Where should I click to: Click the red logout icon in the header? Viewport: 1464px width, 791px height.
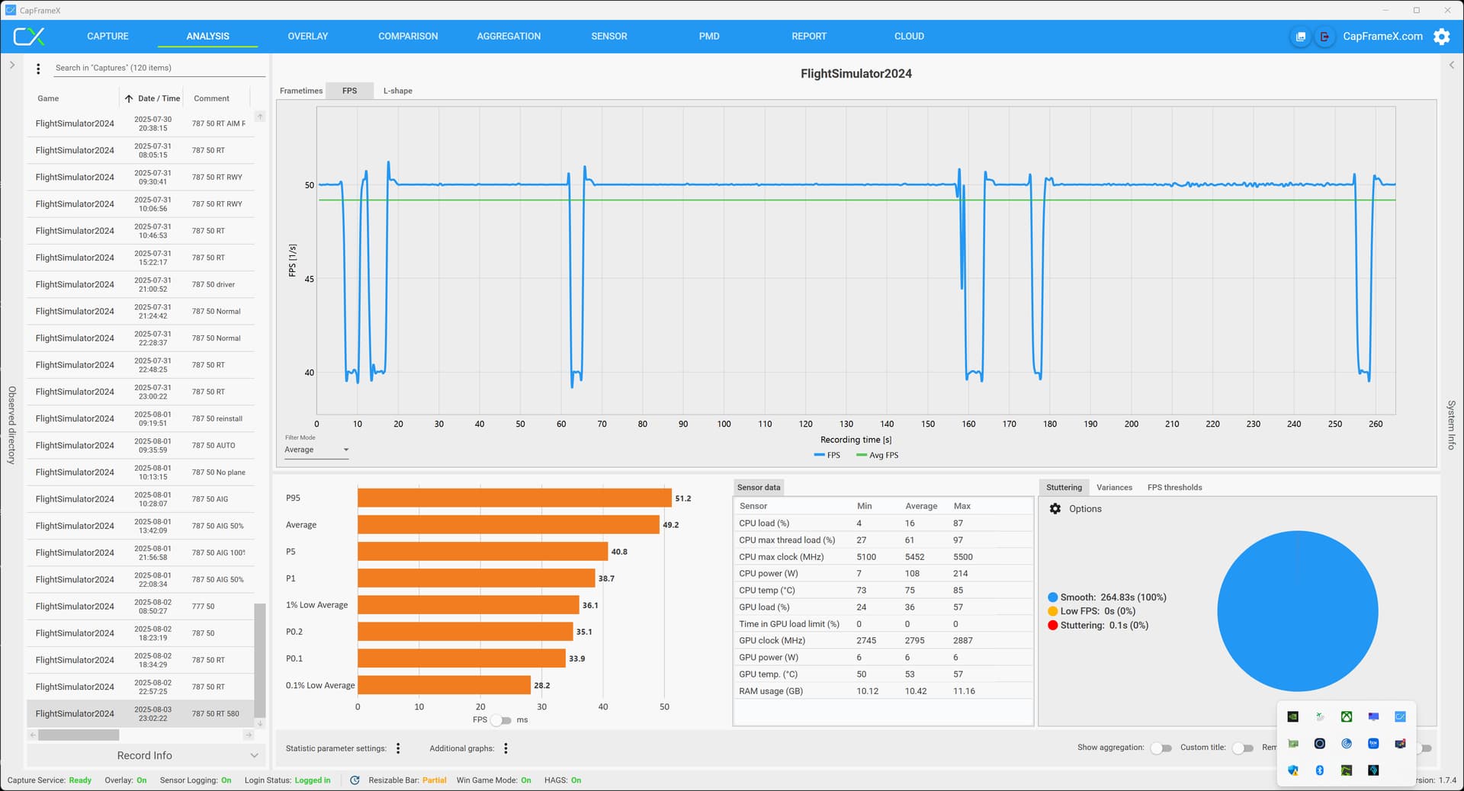pos(1324,37)
